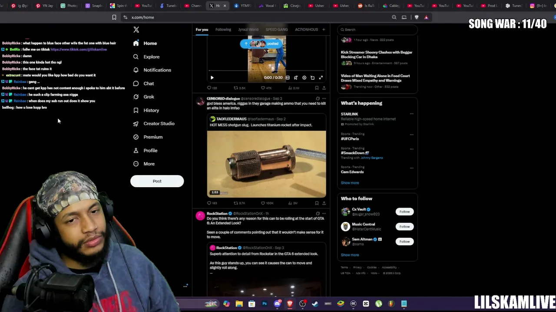This screenshot has height=312, width=556.
Task: Select the SPEED GANG tab
Action: pos(277,29)
